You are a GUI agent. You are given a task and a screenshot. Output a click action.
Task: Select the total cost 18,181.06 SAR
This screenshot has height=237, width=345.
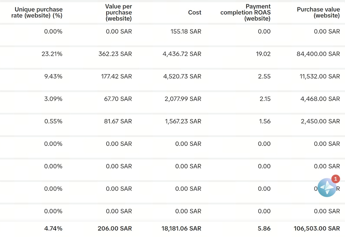[181, 229]
